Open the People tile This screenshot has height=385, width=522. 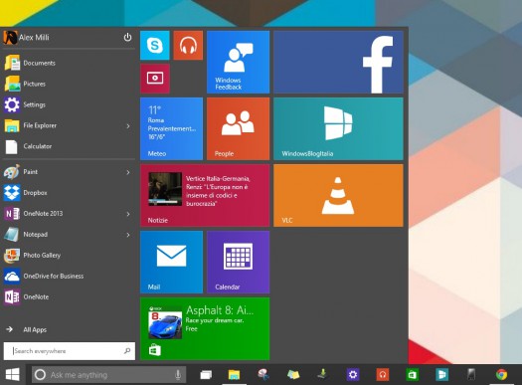[x=238, y=128]
